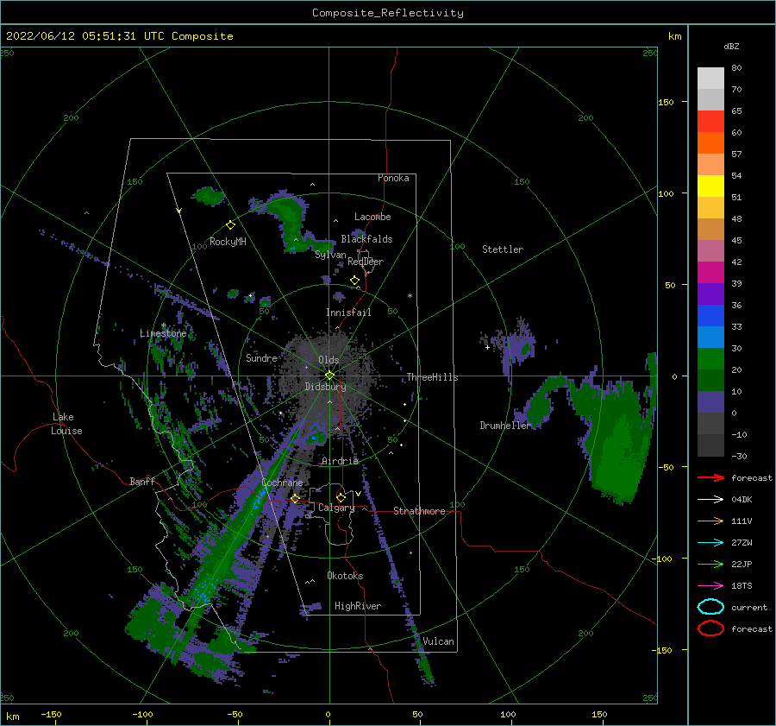Click the ThreeHills label
Screen dimensions: 776x726
tap(432, 377)
